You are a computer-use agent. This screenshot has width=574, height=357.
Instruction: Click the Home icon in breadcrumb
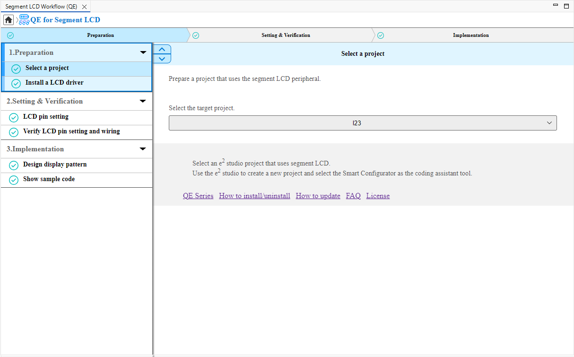(x=9, y=20)
